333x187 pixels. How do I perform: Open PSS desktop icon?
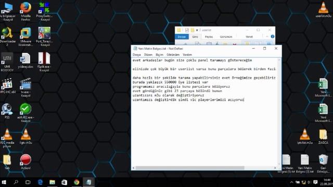[x=7, y=111]
